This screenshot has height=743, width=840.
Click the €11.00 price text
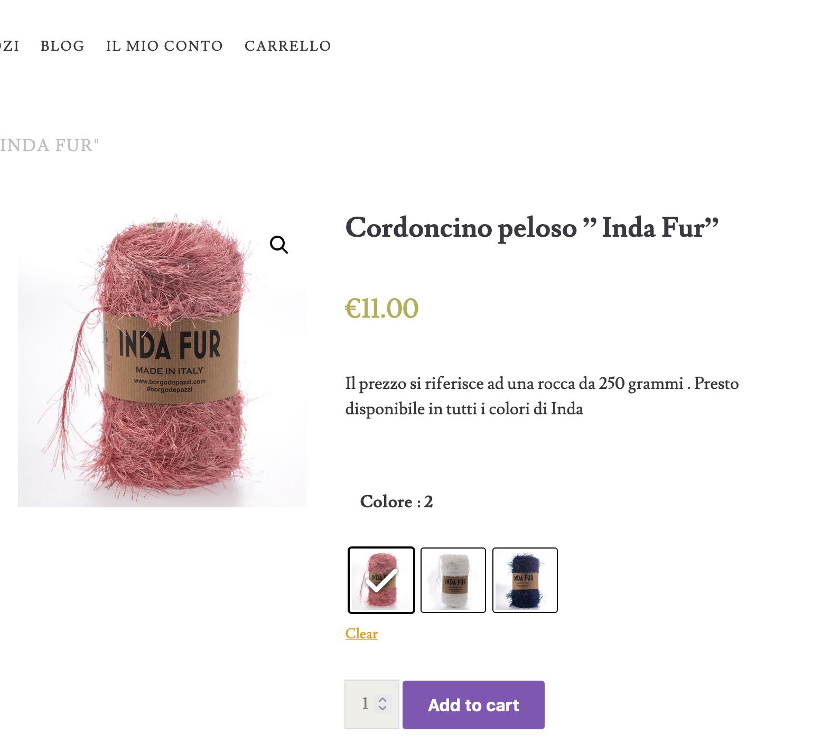click(381, 308)
